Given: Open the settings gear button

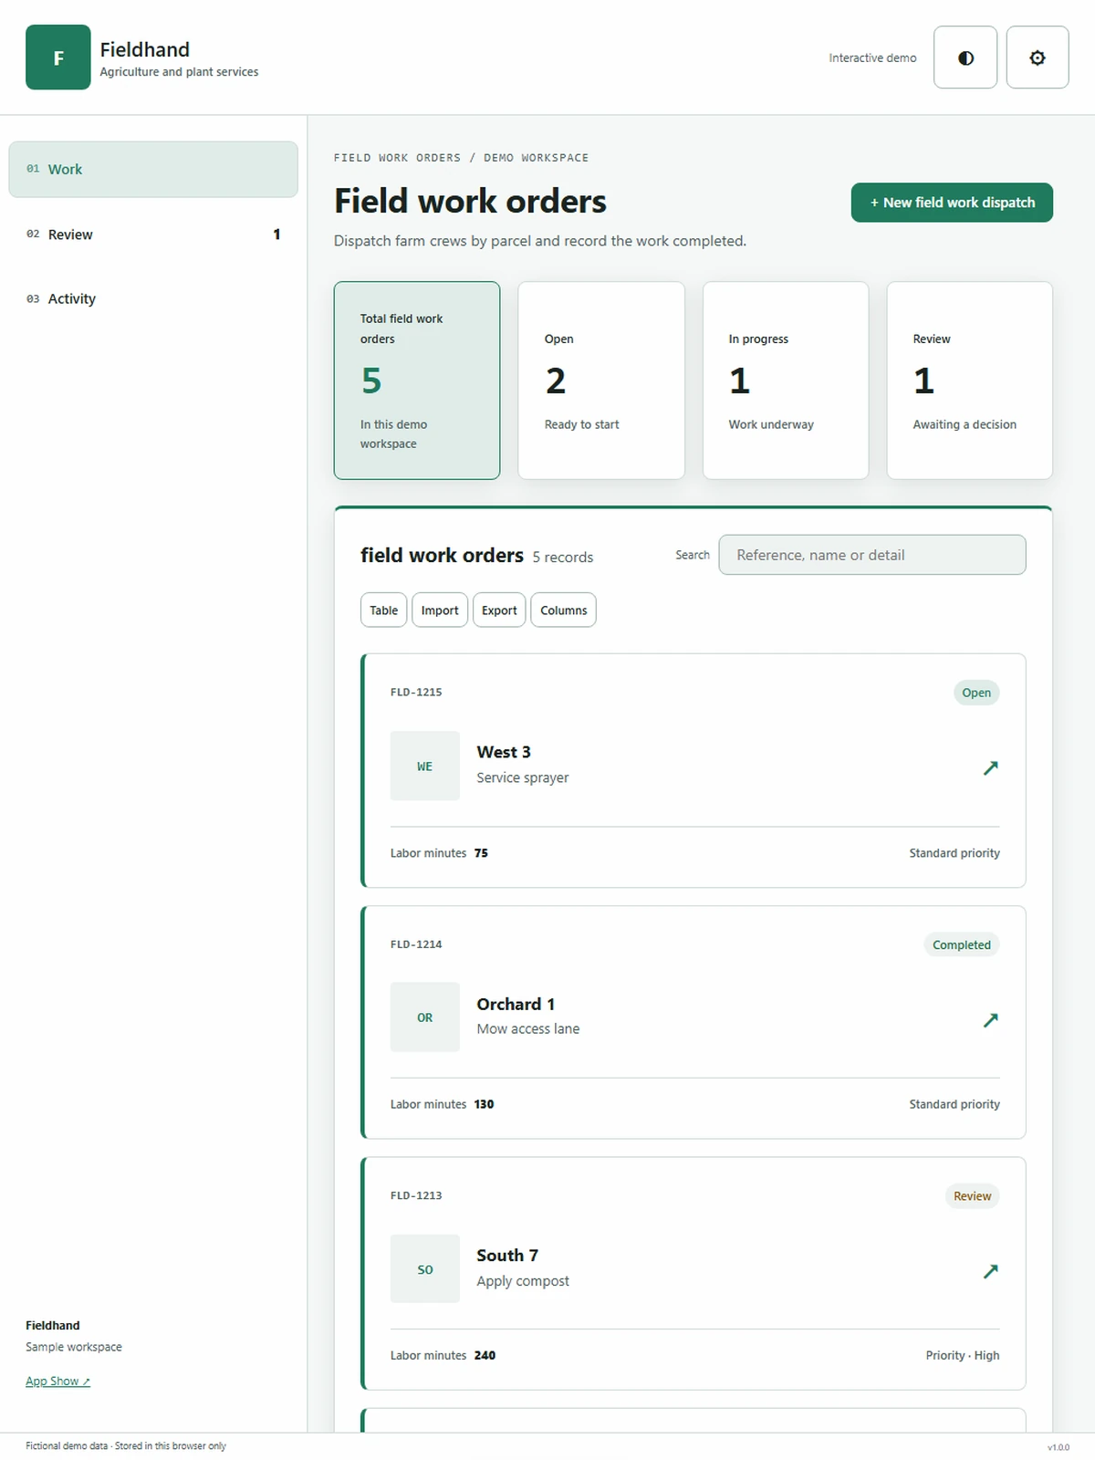Looking at the screenshot, I should [x=1038, y=57].
